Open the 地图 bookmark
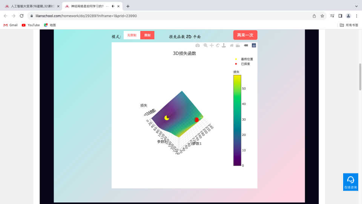The height and width of the screenshot is (204, 362). pyautogui.click(x=50, y=25)
